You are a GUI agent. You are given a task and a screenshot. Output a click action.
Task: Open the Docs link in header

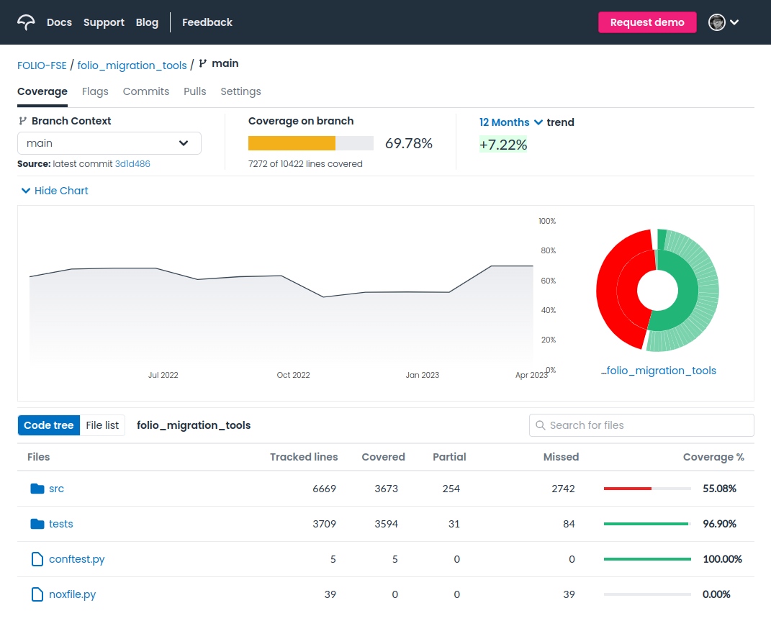tap(59, 22)
